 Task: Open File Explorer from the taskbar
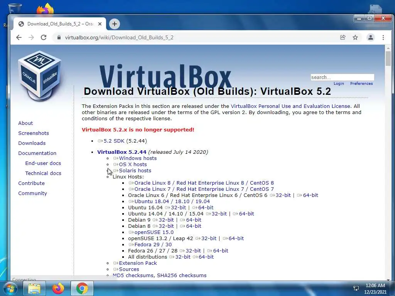(x=34, y=289)
